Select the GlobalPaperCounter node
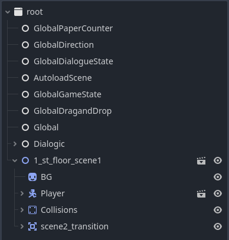 point(73,28)
